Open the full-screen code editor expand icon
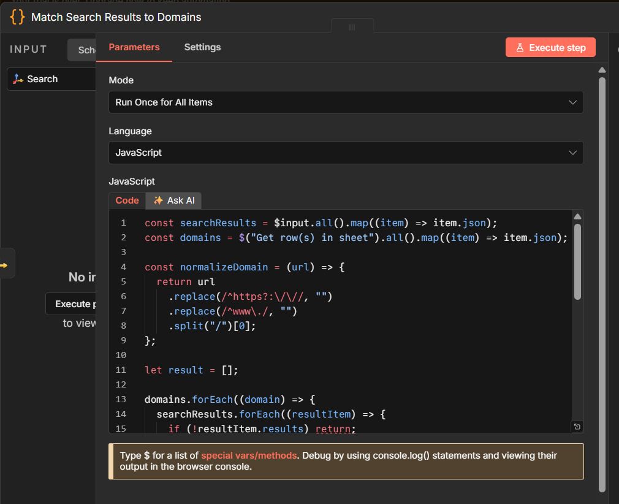619x504 pixels. point(577,426)
